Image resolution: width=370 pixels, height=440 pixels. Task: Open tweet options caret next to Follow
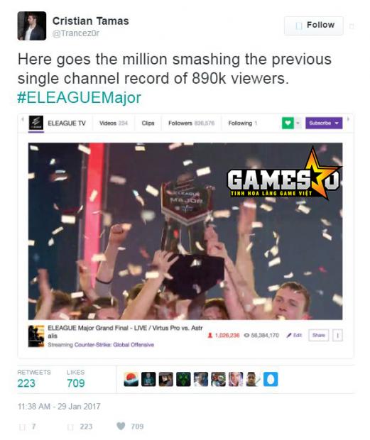pyautogui.click(x=352, y=26)
